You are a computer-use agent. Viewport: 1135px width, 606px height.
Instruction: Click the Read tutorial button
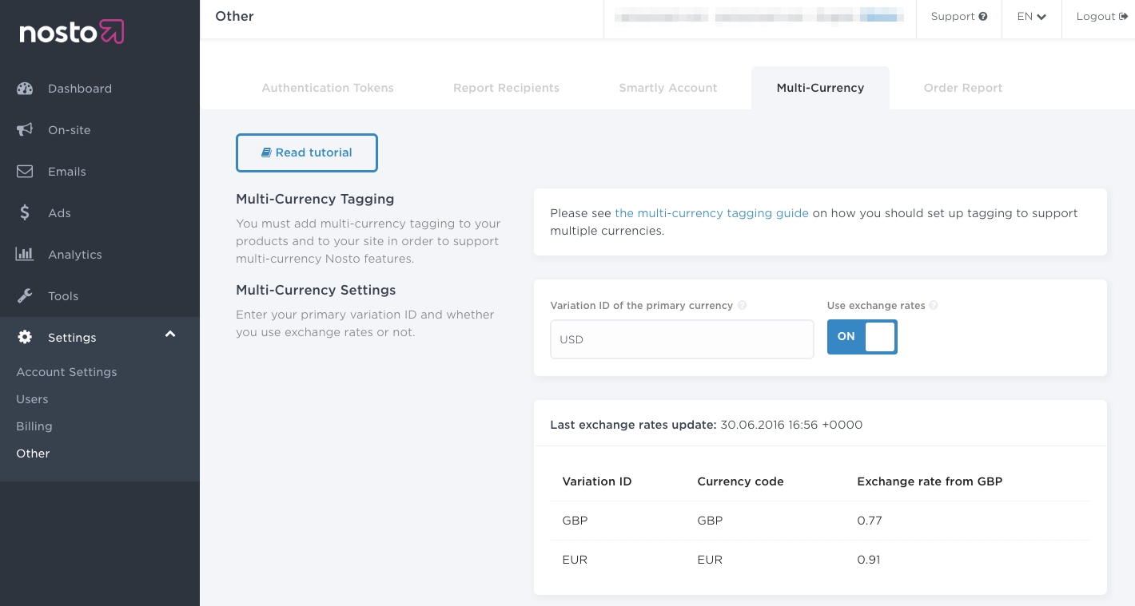pyautogui.click(x=307, y=152)
